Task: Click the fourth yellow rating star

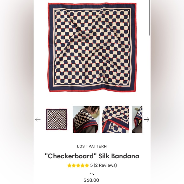Action: click(82, 165)
